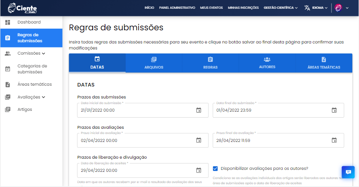
Task: Open MINHAS INSCRIÇÕES
Action: [x=243, y=8]
